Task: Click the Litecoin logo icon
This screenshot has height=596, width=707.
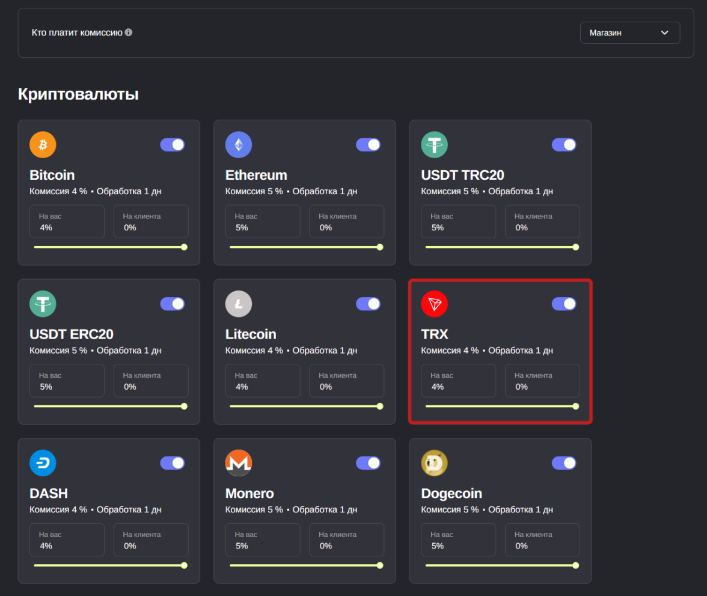Action: 239,304
